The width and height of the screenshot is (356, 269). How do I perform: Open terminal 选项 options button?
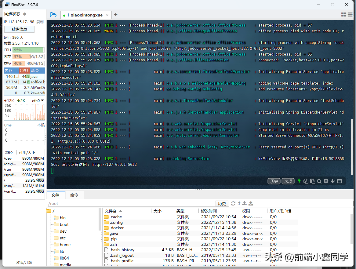[288, 181]
